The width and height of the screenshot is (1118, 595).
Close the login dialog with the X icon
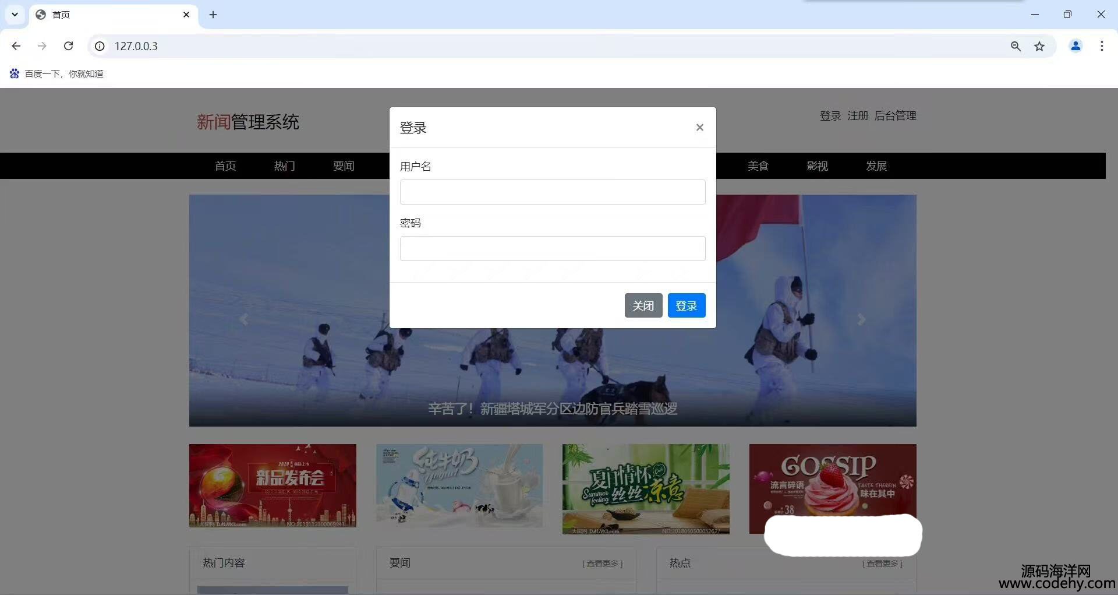pos(699,128)
